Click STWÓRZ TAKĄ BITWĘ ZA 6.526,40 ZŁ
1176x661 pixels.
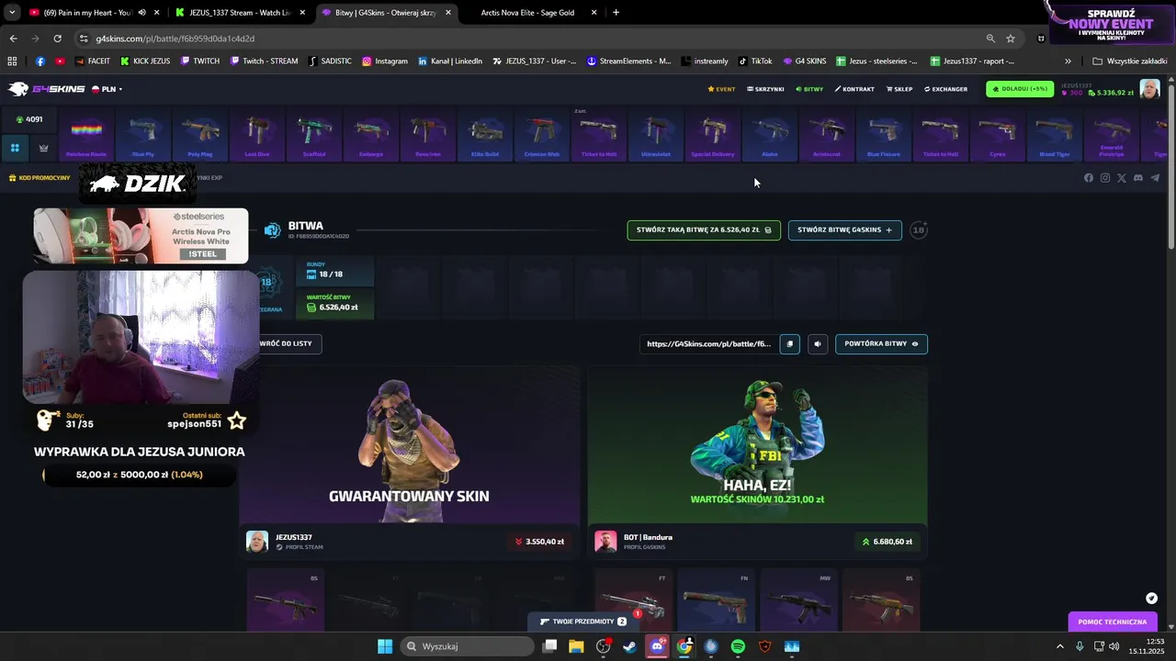tap(704, 230)
